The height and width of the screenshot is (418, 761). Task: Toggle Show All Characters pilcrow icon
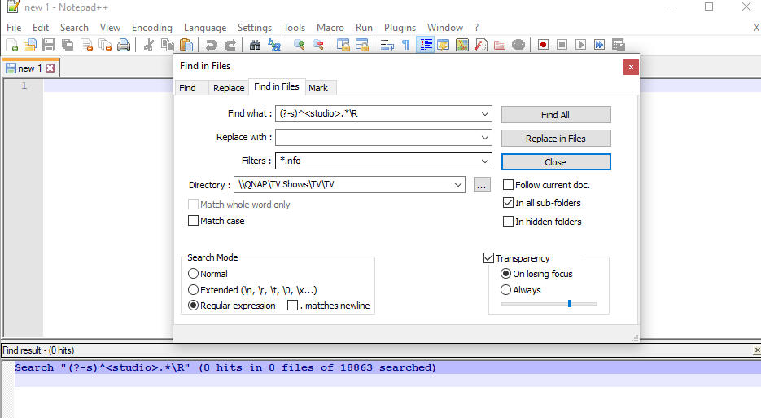(406, 45)
